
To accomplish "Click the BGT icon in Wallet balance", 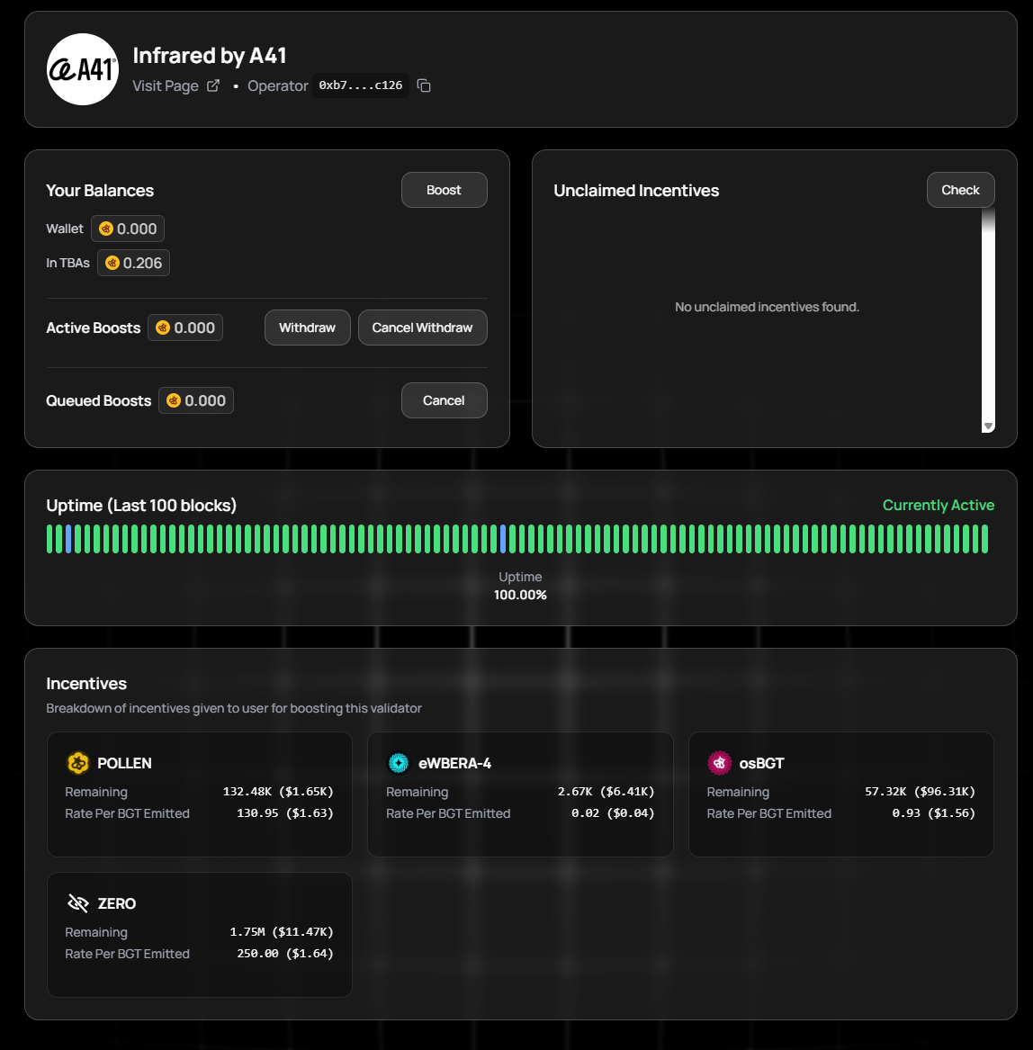I will click(x=106, y=229).
